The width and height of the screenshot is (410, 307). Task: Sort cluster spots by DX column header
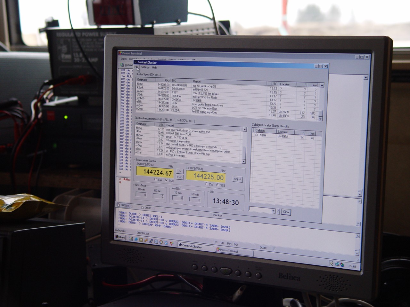click(x=181, y=81)
